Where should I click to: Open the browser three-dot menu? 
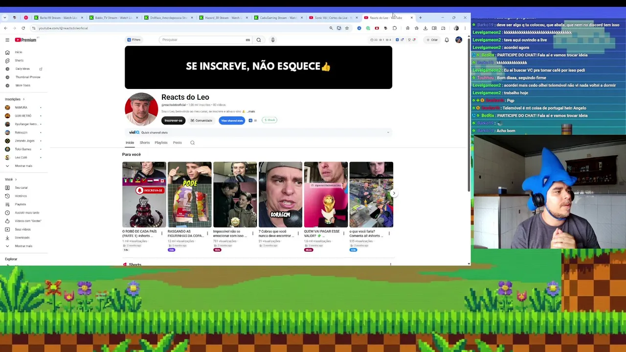(x=465, y=28)
